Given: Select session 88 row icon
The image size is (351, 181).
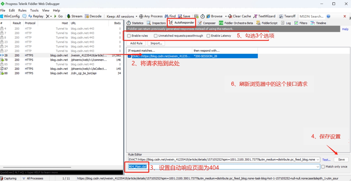Looking at the screenshot, I should [2, 73].
